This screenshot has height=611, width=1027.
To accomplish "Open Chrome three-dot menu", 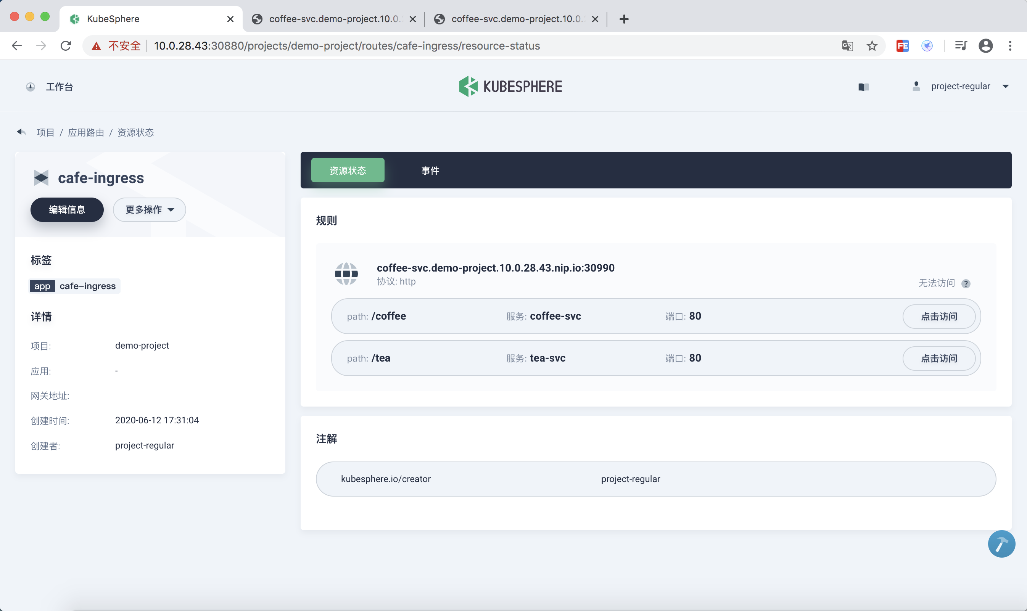I will [x=1010, y=46].
